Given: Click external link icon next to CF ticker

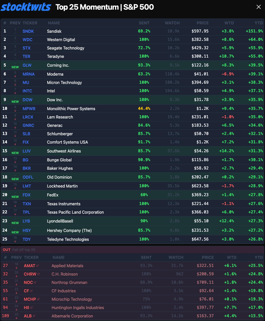Looking at the screenshot, I should click(31, 291).
